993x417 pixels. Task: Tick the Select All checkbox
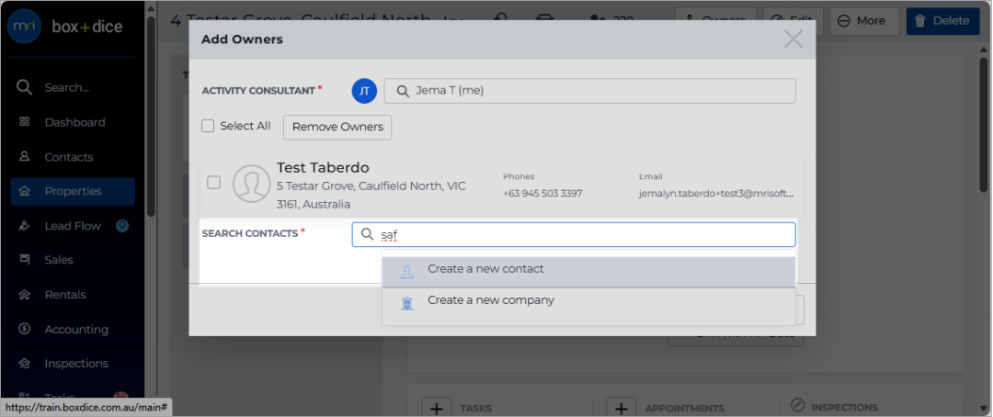[208, 126]
